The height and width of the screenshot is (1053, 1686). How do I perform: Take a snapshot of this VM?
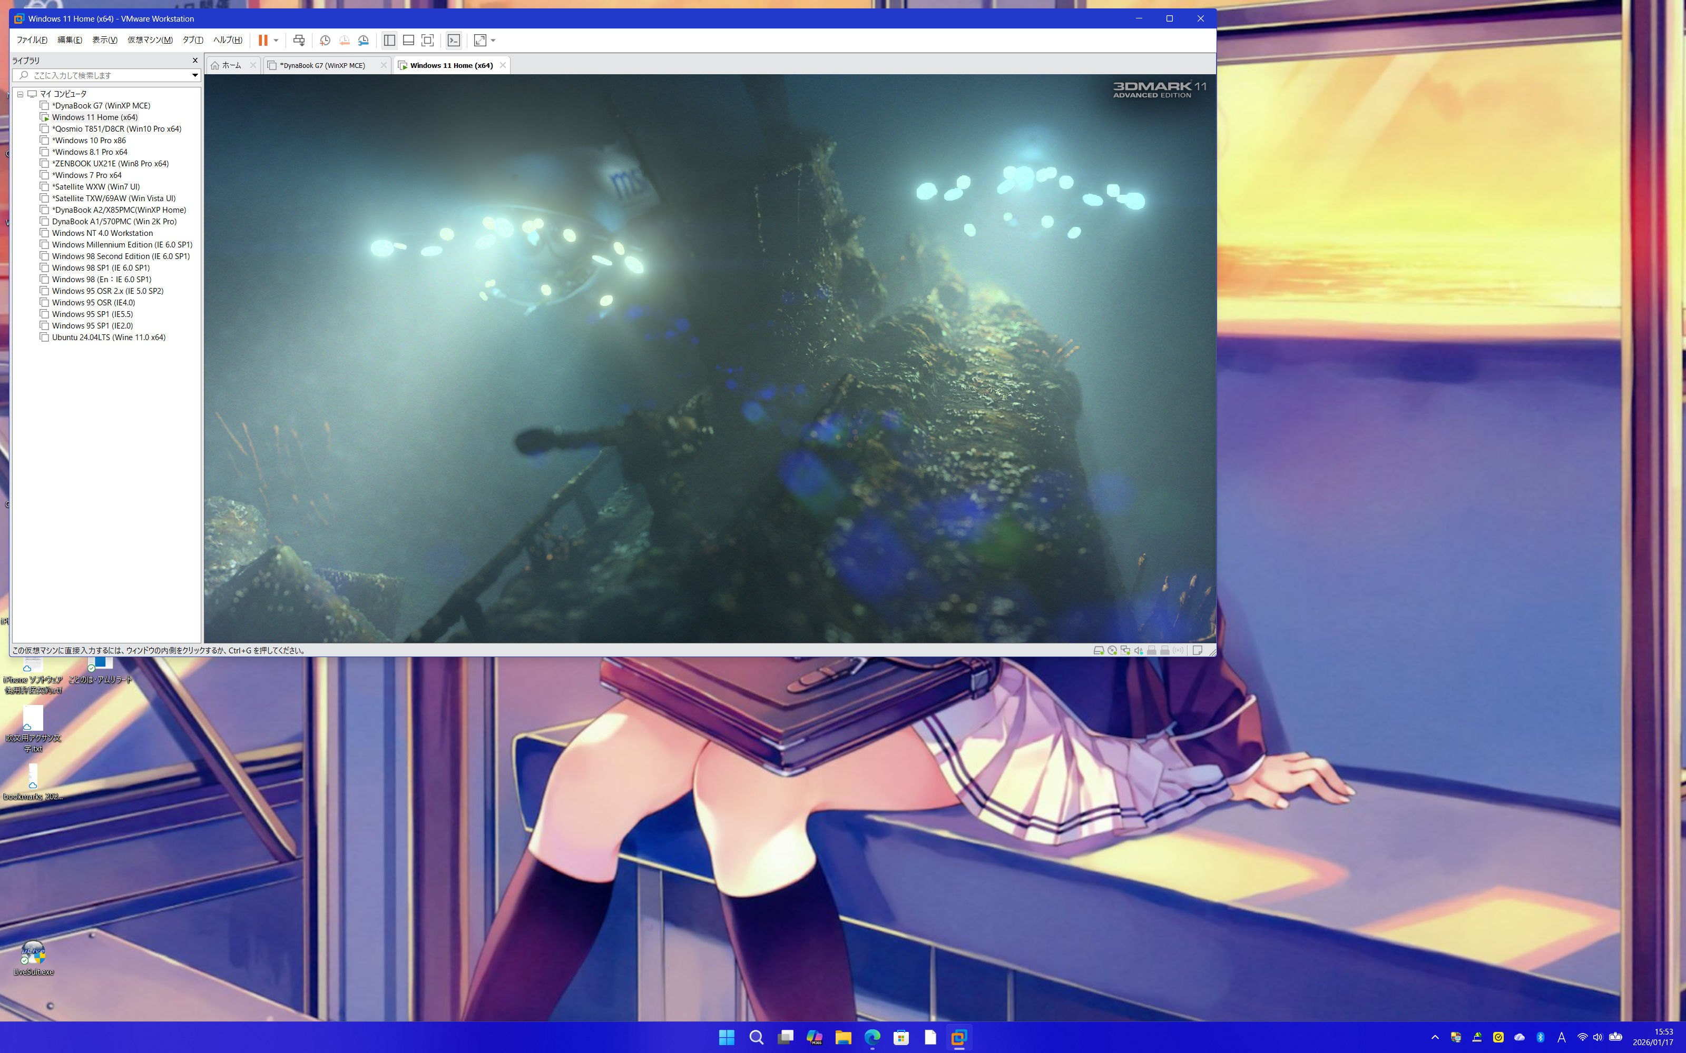[x=325, y=41]
